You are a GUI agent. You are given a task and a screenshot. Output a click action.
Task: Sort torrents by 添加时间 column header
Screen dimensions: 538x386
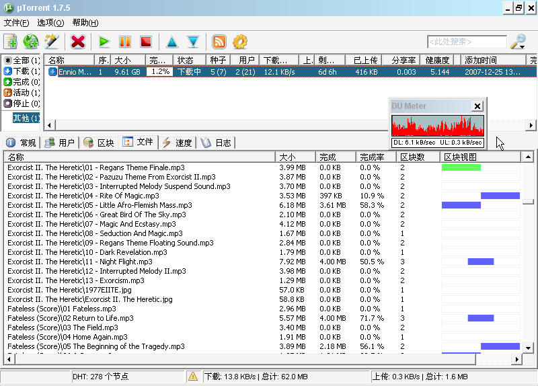pyautogui.click(x=493, y=61)
